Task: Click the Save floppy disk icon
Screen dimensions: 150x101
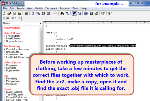Action: coord(14,13)
